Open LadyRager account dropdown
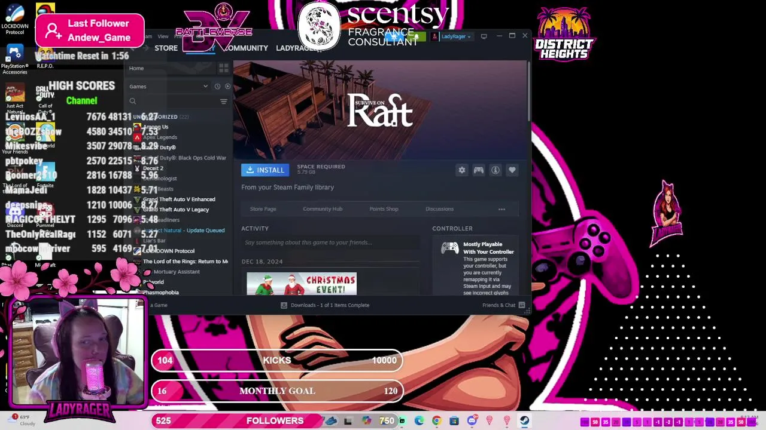The width and height of the screenshot is (766, 430). click(x=452, y=36)
